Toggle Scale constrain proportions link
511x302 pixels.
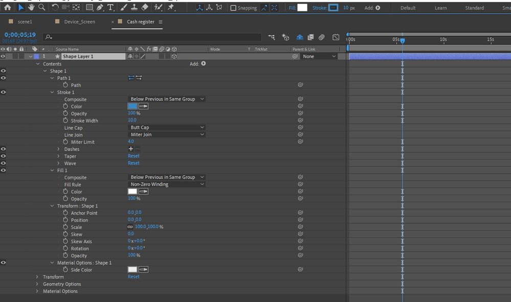130,227
